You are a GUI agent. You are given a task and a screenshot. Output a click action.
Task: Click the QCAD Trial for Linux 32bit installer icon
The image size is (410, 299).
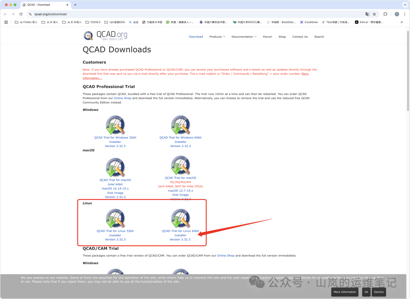coord(115,218)
